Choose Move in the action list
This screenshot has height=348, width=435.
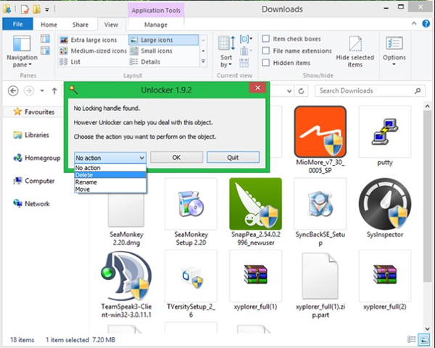[110, 190]
